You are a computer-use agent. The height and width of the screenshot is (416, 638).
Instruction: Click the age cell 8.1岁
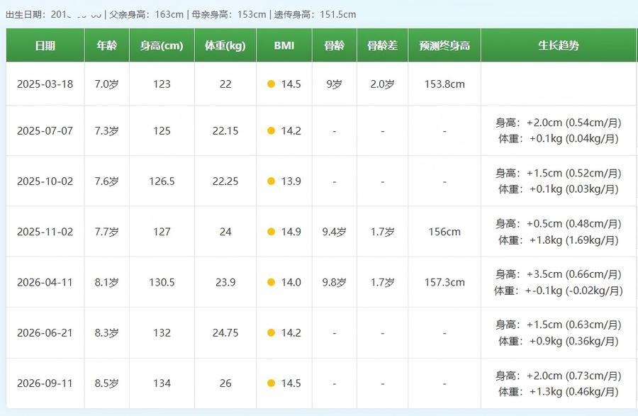[106, 282]
